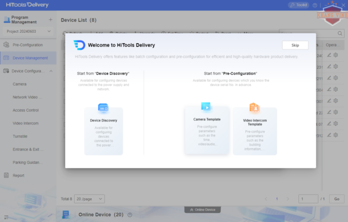Viewport: 348px width, 222px height.
Task: Select Turnstile in the sidebar
Action: pyautogui.click(x=20, y=136)
